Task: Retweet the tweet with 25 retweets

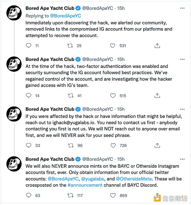Action: (x=70, y=46)
